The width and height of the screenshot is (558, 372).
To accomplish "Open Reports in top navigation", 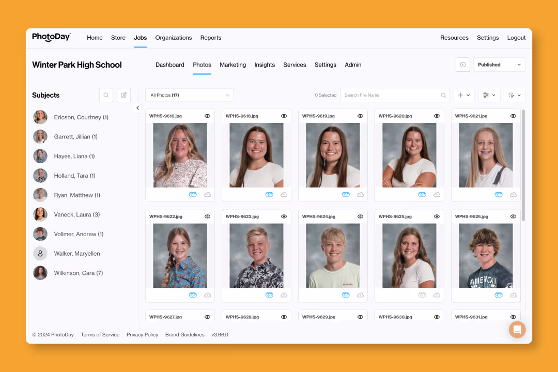I will tap(211, 38).
